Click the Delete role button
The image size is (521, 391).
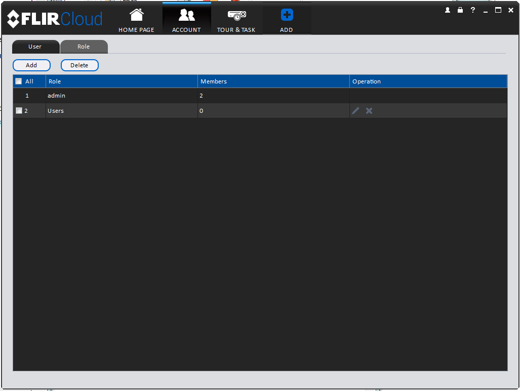(x=79, y=65)
